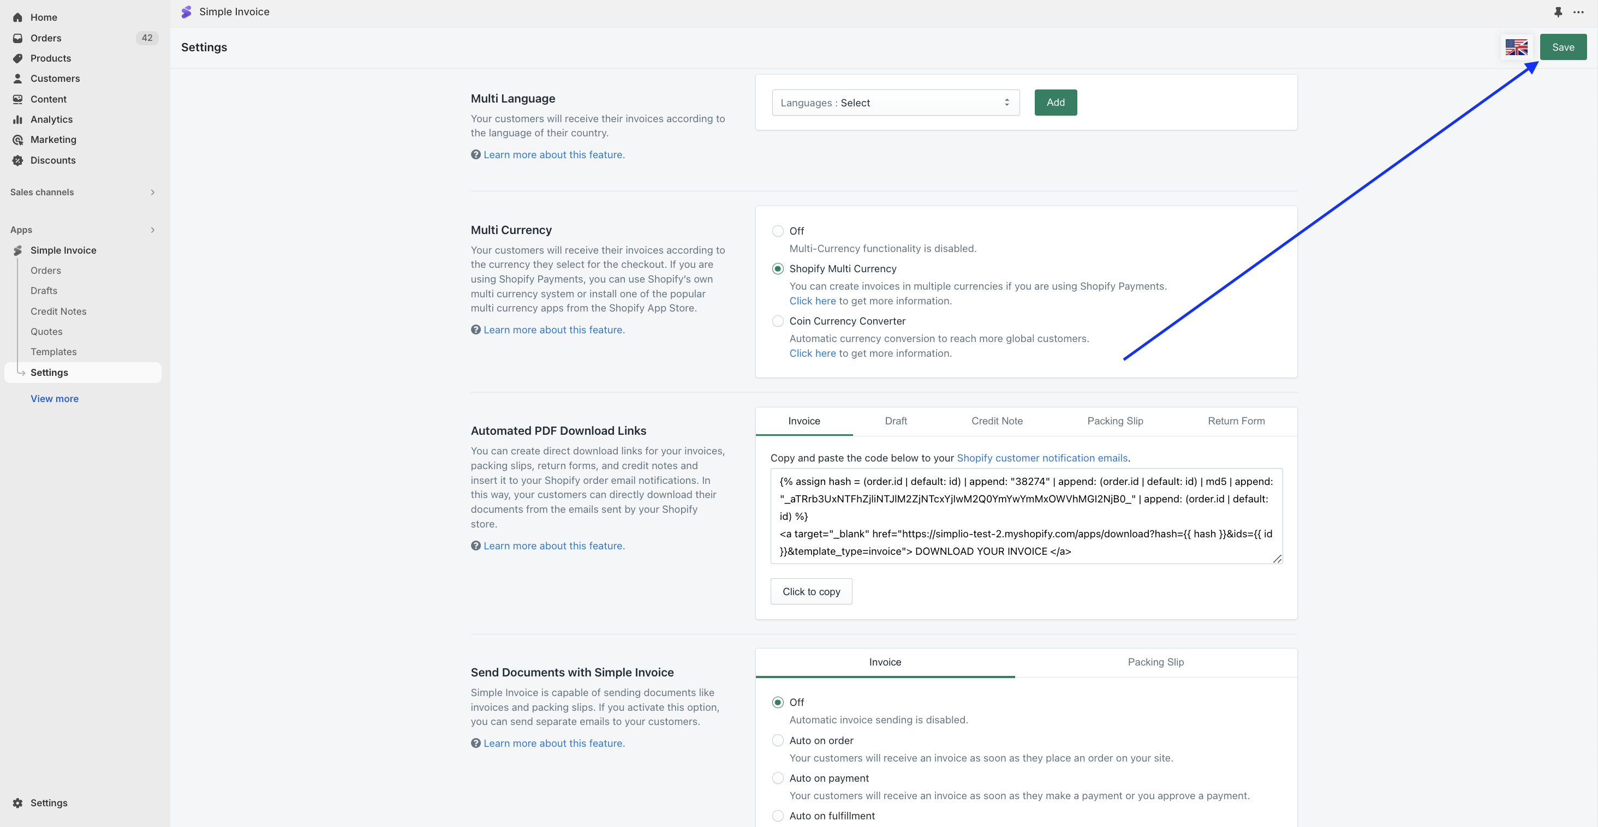Switch to the Credit Note tab
Screen dimensions: 1598x827
[x=996, y=421]
